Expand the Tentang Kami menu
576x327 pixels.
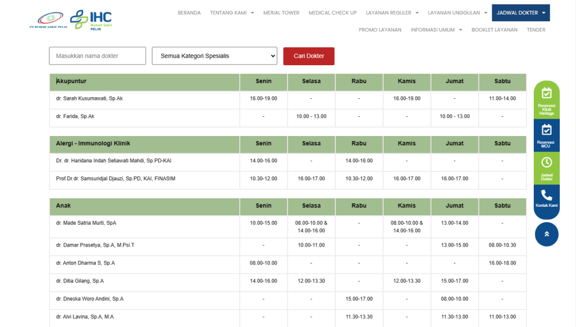(232, 13)
